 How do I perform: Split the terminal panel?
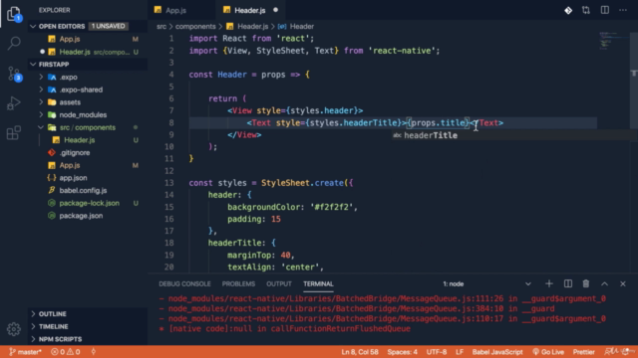coord(567,283)
